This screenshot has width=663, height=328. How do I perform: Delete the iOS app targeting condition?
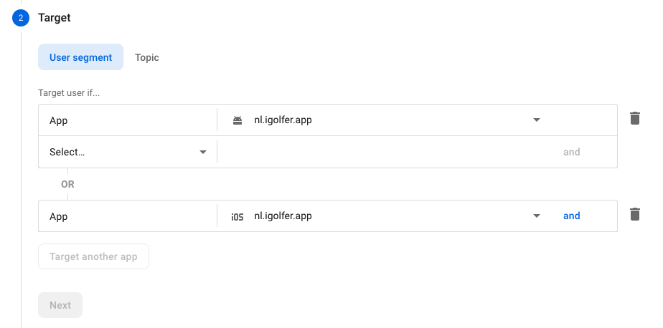635,214
